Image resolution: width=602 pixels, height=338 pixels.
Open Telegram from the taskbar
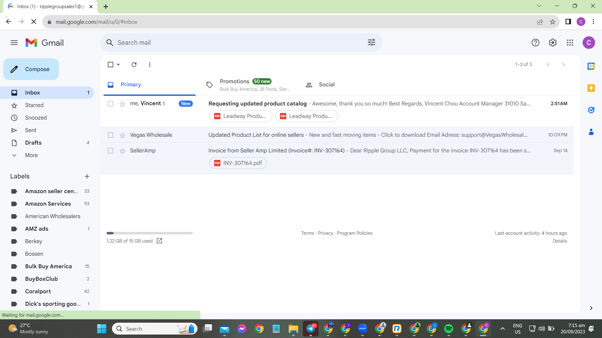point(311,329)
